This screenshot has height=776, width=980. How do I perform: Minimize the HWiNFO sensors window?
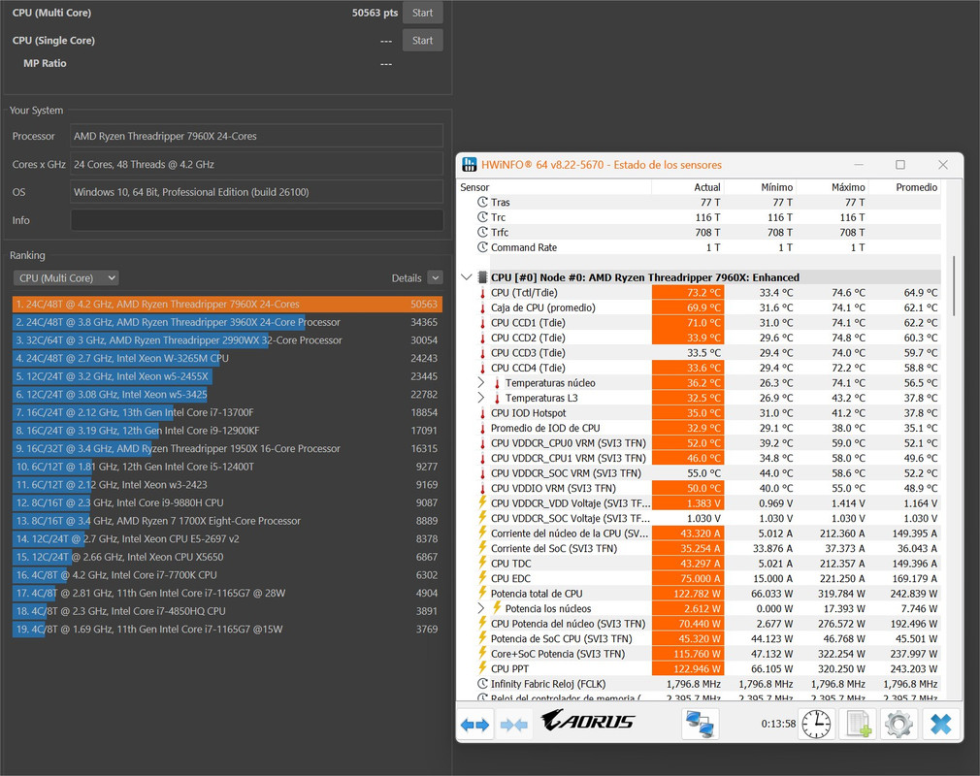pyautogui.click(x=859, y=164)
